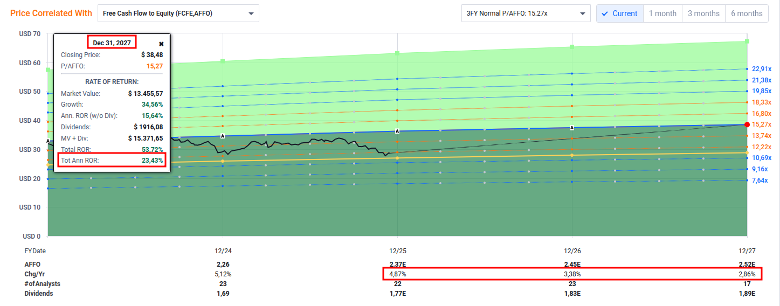The width and height of the screenshot is (780, 306).
Task: Select the checked Current period button
Action: (620, 13)
